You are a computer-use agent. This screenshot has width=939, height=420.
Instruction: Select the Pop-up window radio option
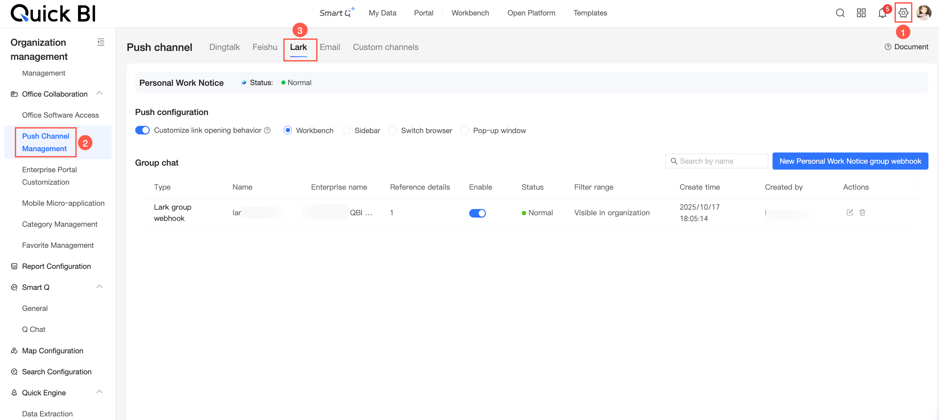coord(465,130)
